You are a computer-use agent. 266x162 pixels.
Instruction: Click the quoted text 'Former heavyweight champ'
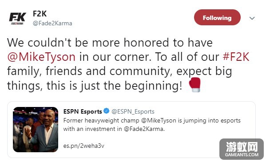coord(101,121)
